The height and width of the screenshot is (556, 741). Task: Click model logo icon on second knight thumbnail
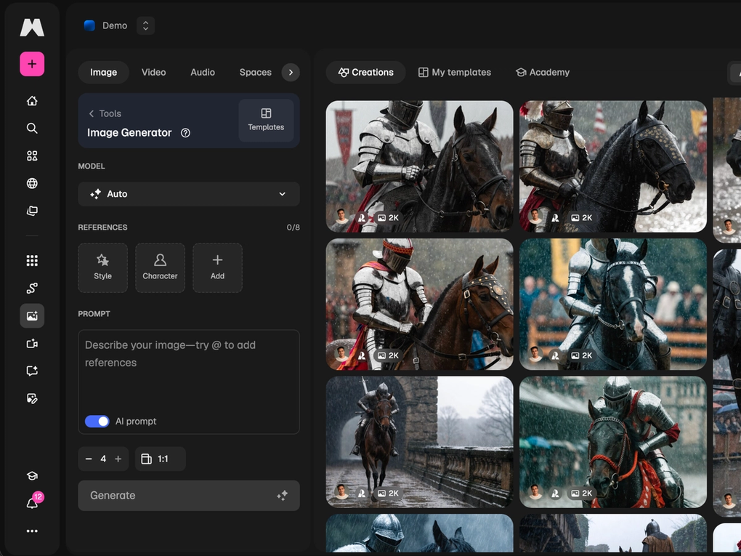pos(555,217)
